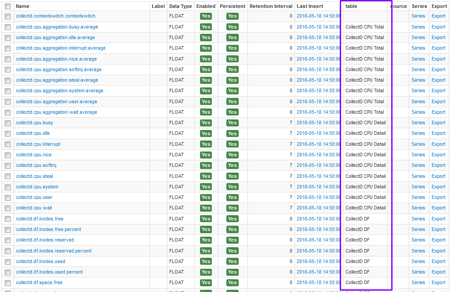
Task: Toggle checkbox for collectd.cpu.aggregation.nice.average
Action: pyautogui.click(x=7, y=59)
